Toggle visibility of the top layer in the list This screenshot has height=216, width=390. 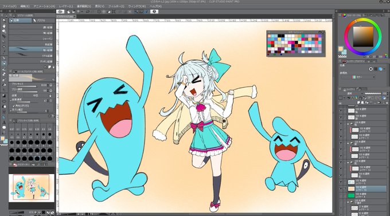point(341,111)
